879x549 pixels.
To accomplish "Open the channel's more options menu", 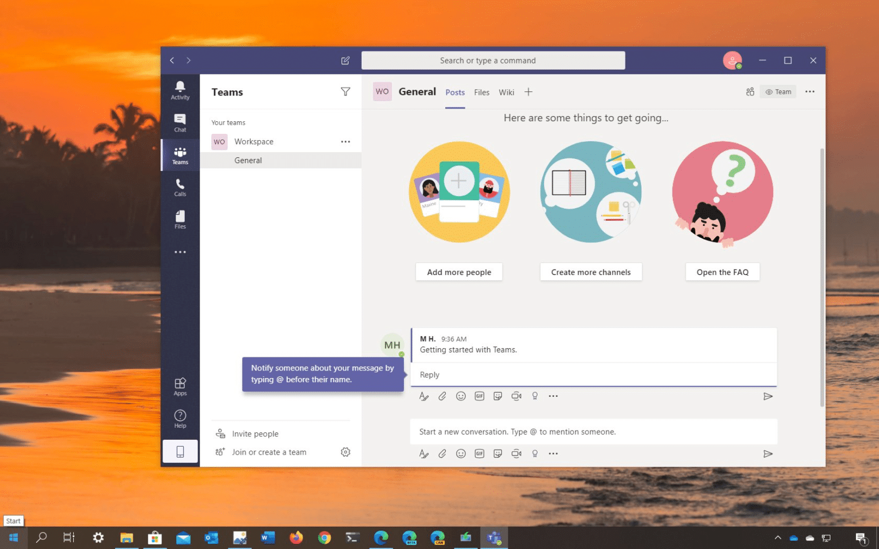I will [x=810, y=91].
